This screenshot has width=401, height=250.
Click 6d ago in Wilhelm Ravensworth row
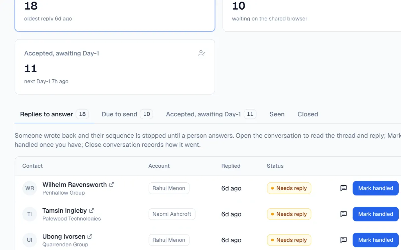231,188
